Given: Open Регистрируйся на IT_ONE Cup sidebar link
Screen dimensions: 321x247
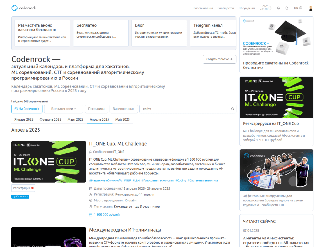Looking at the screenshot, I should 271,124.
